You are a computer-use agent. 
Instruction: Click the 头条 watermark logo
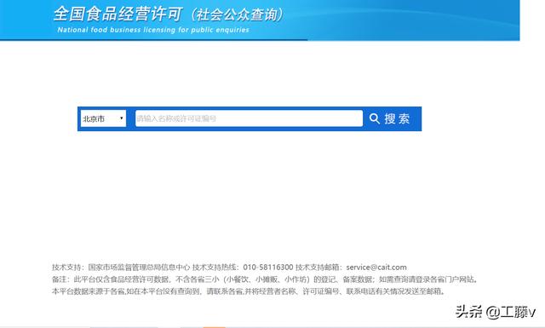click(x=469, y=311)
